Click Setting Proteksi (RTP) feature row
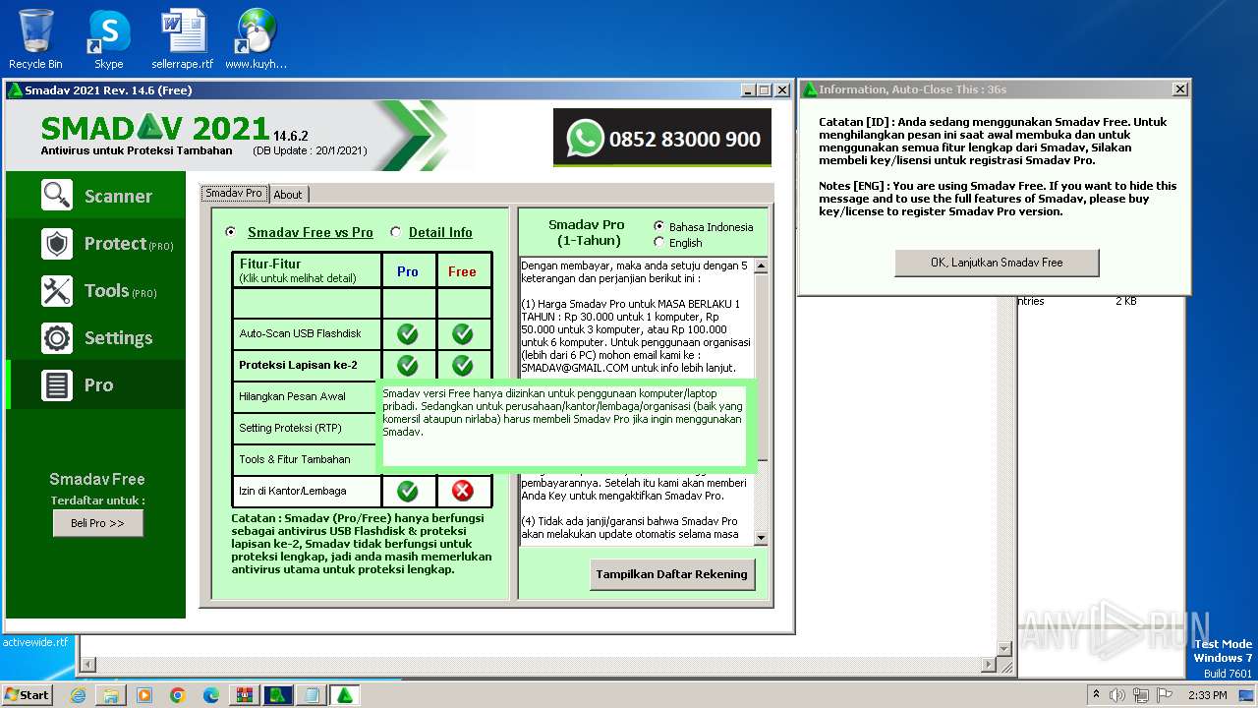The width and height of the screenshot is (1258, 708). [x=306, y=428]
